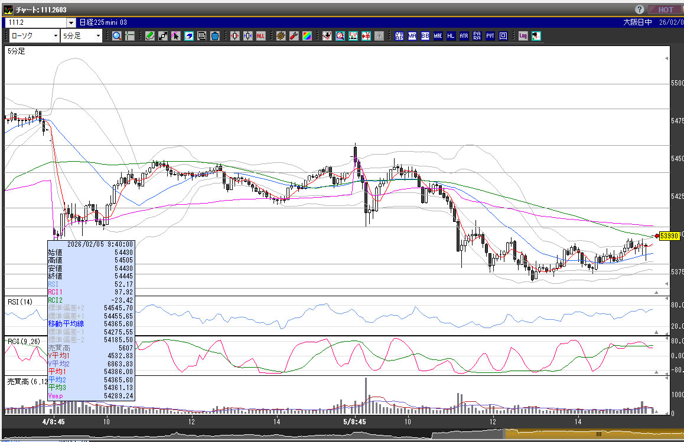Toggle the Log scale button
Viewport: 684px width, 442px height.
[x=523, y=36]
